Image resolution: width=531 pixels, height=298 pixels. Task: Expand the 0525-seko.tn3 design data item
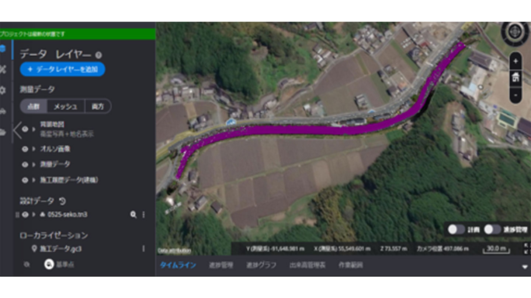pyautogui.click(x=34, y=214)
